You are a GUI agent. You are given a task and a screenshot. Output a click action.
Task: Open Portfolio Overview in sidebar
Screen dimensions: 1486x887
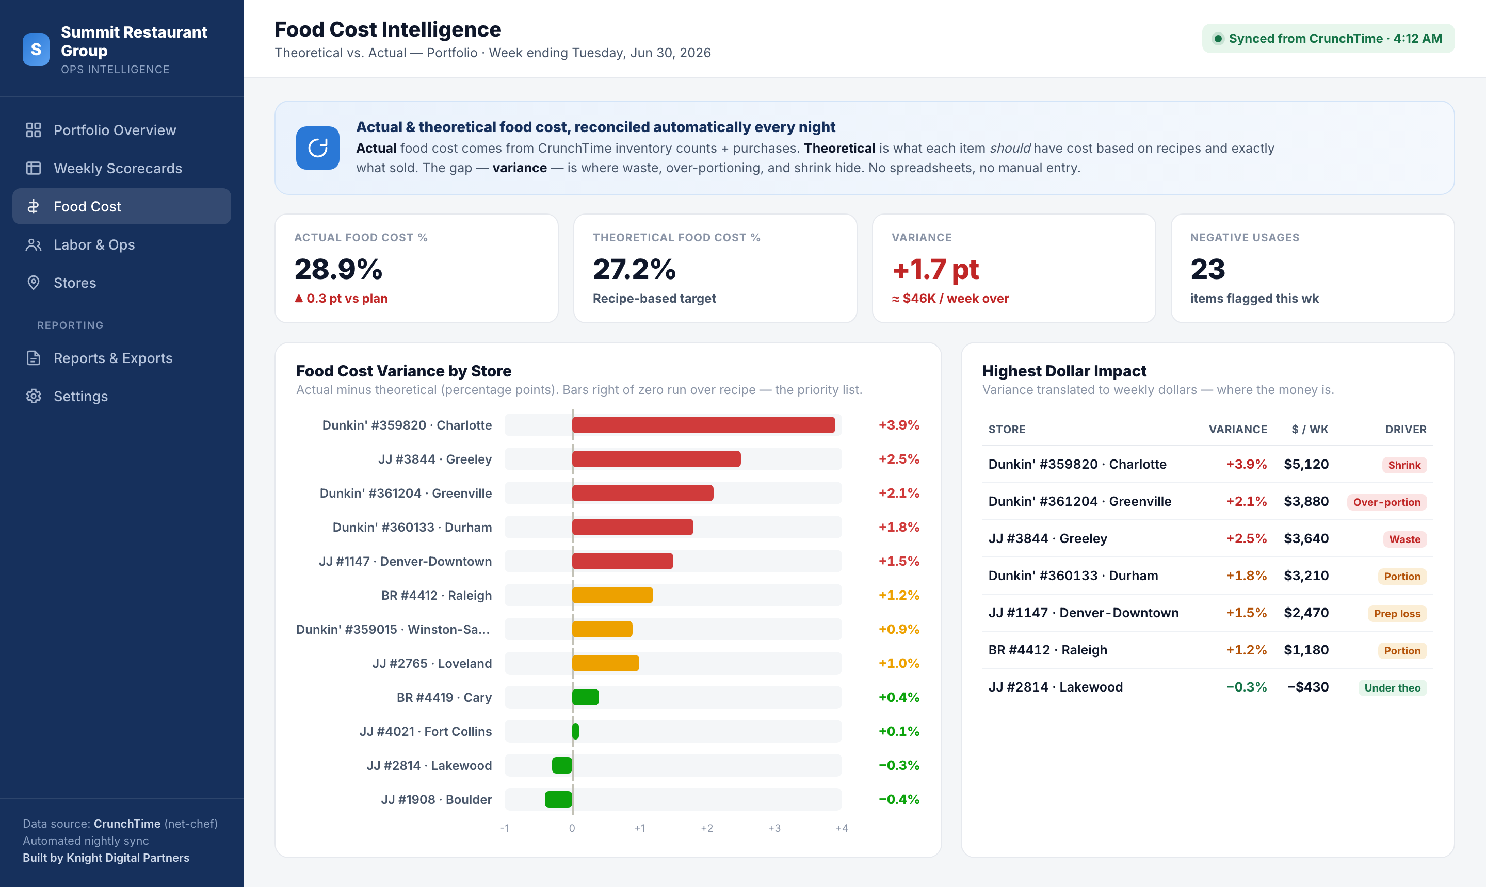[x=121, y=130]
